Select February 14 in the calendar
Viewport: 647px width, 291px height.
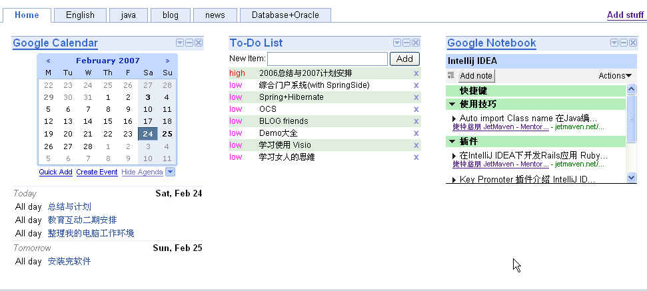point(88,122)
